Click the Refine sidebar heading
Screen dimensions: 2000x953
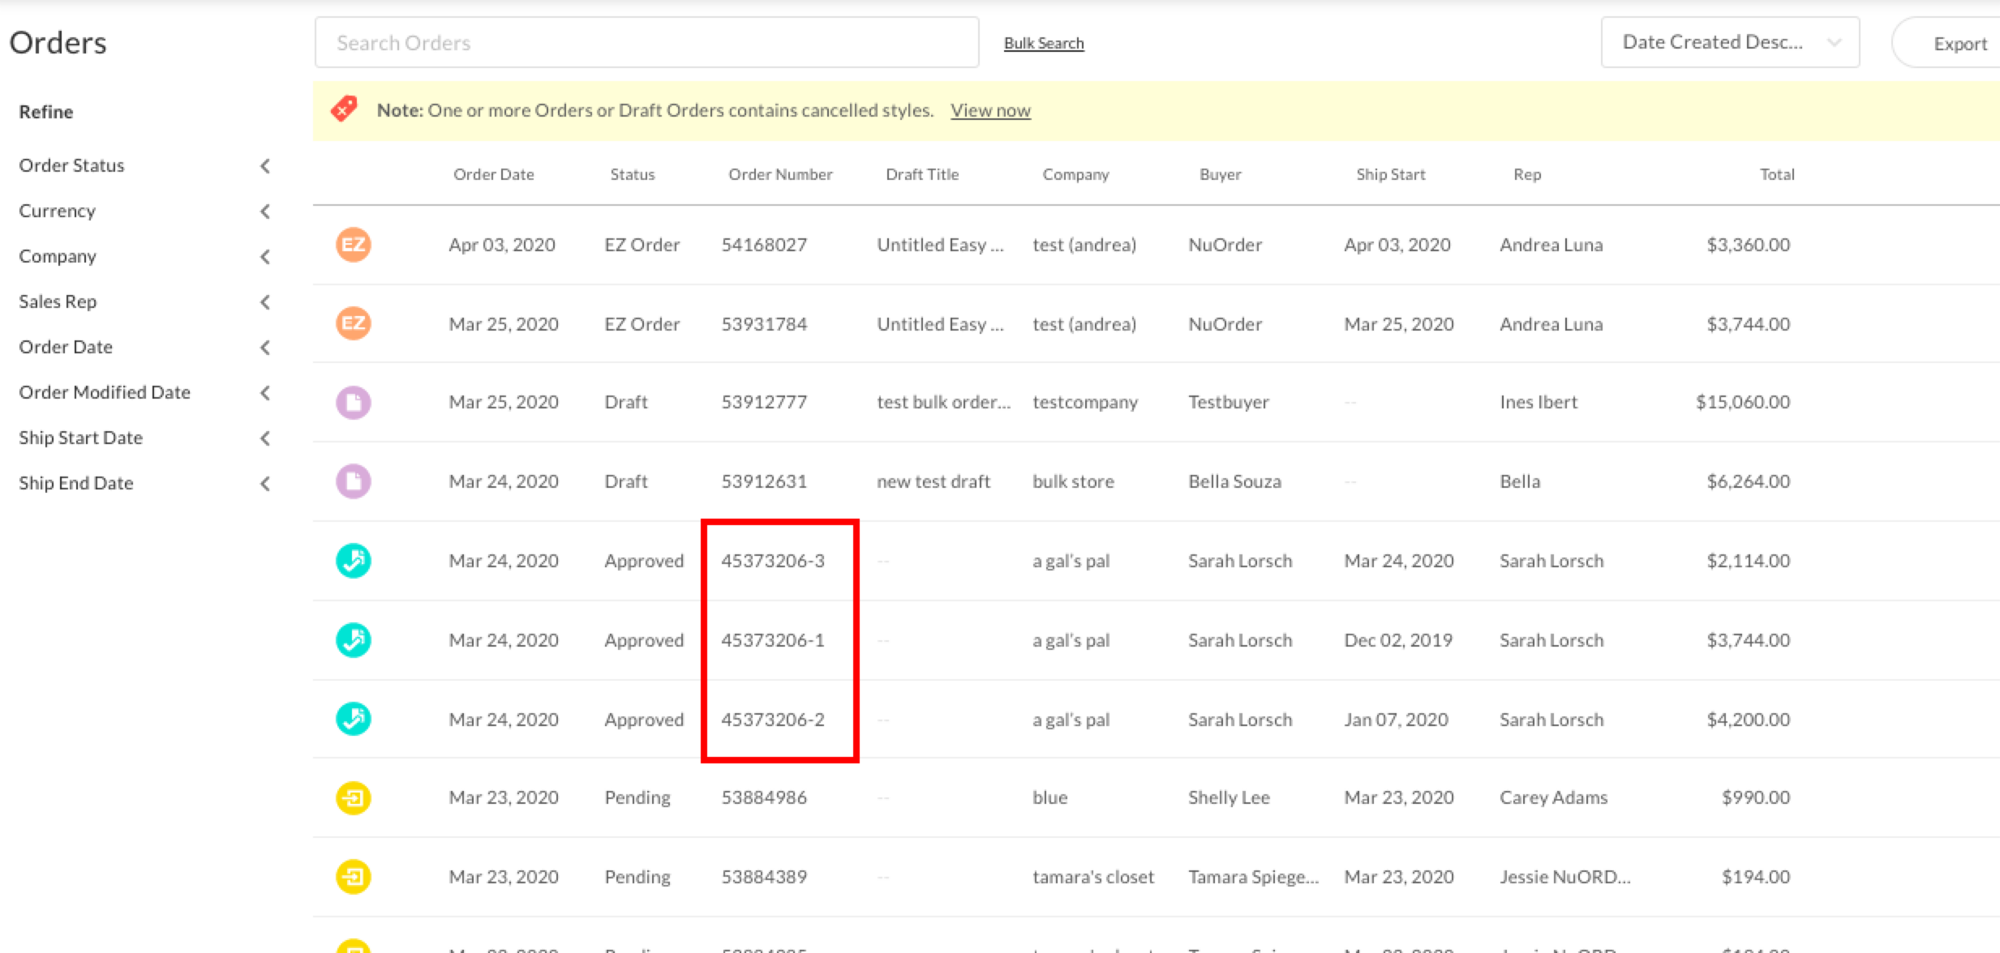46,112
